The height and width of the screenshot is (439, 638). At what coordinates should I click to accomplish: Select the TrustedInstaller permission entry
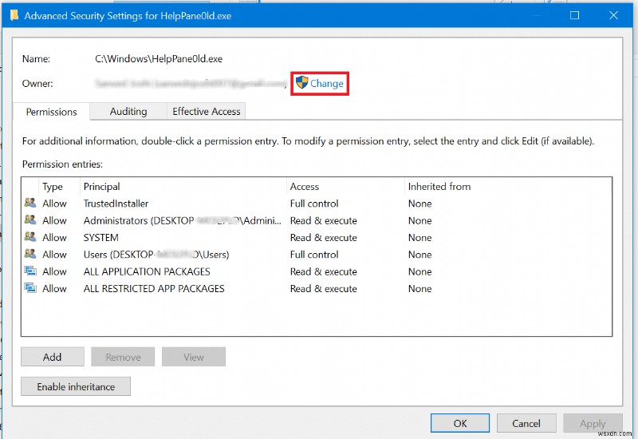coord(316,204)
